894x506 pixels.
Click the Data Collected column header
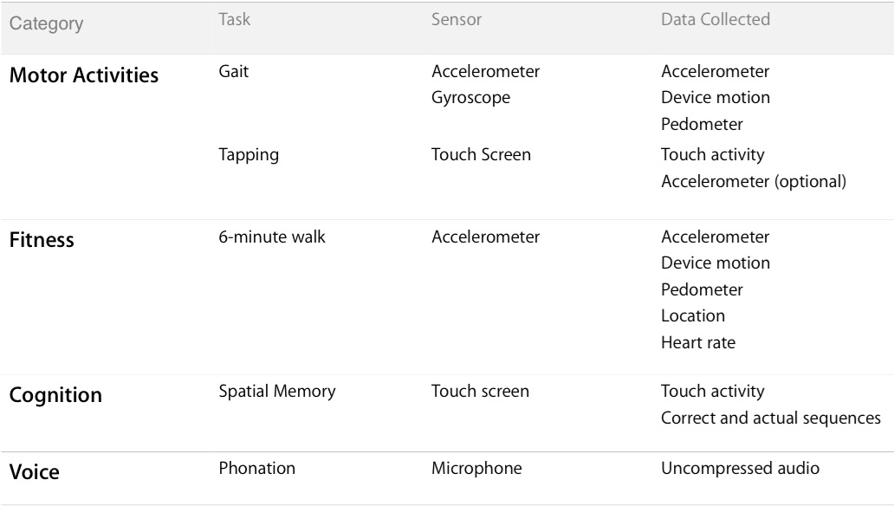point(715,19)
